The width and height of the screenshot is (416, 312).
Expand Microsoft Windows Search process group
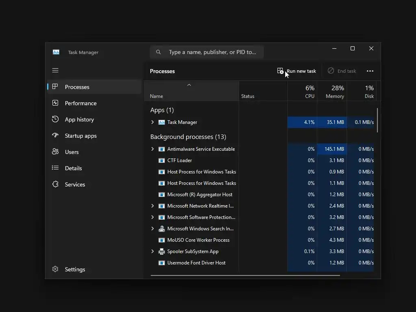tap(153, 229)
